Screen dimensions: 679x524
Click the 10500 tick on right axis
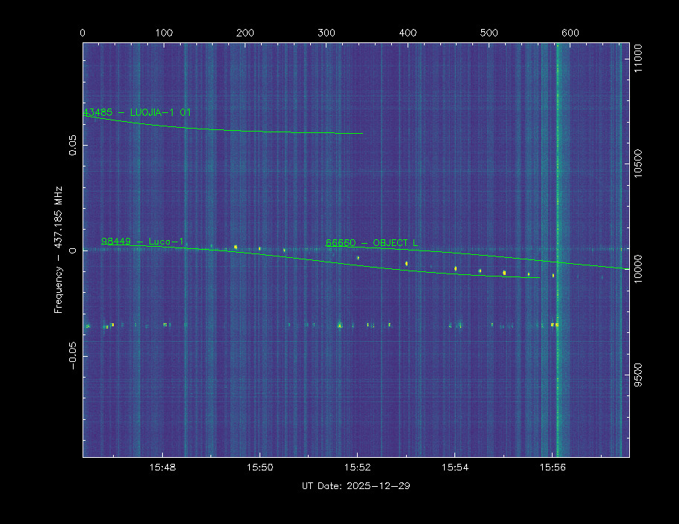pyautogui.click(x=638, y=164)
